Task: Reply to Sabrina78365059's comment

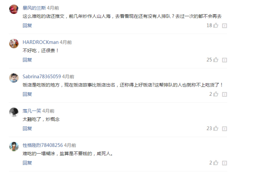Action: tap(27, 94)
